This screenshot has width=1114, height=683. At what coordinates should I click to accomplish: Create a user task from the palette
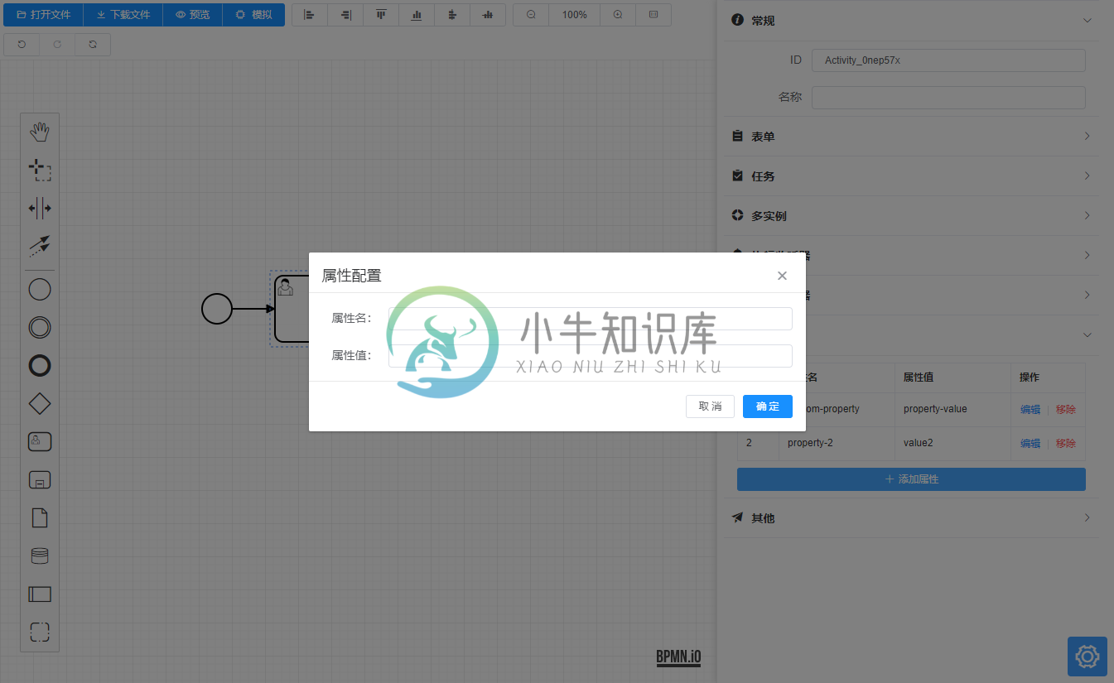tap(40, 441)
